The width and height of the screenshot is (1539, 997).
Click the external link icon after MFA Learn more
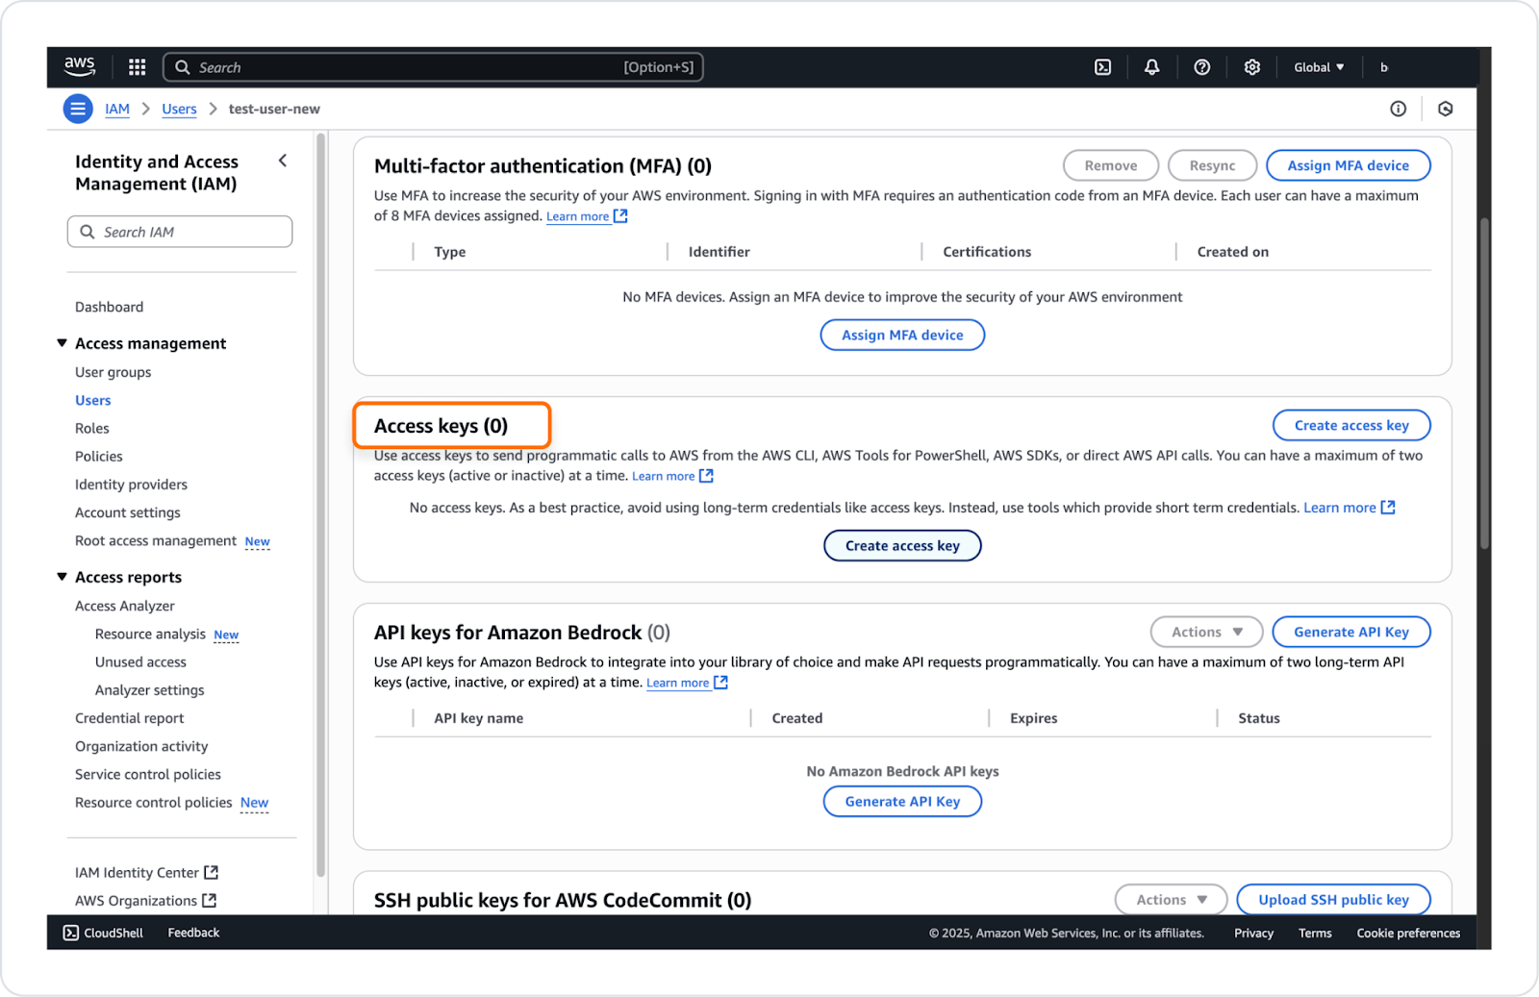click(x=621, y=216)
